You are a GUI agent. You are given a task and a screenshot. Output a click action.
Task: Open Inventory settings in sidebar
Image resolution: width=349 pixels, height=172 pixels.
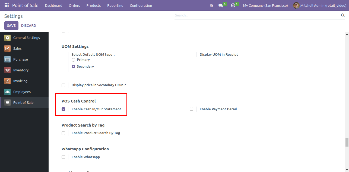click(24, 70)
